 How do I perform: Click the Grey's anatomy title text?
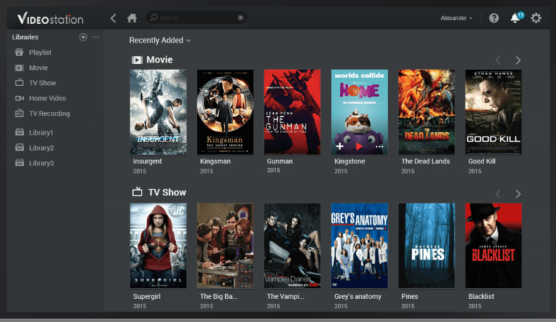coord(358,296)
